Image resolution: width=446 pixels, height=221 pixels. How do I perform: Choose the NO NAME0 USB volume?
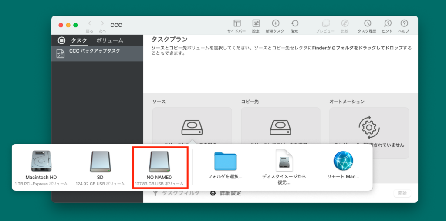[159, 168]
